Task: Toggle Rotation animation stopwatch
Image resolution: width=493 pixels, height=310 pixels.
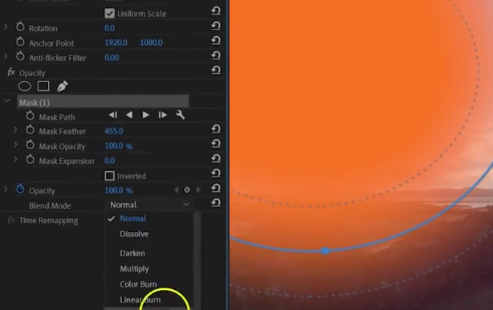Action: point(20,27)
